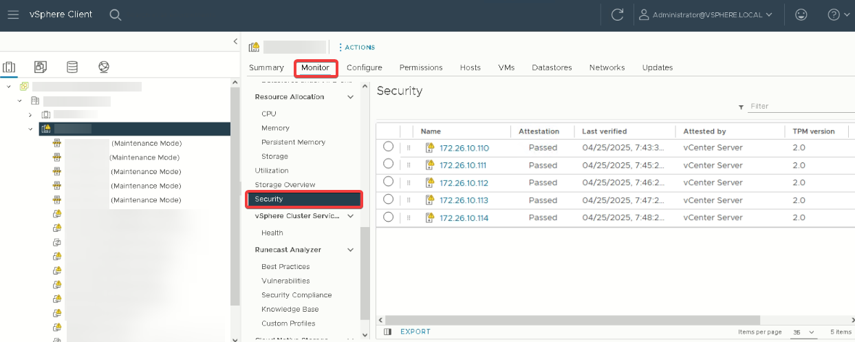Open Health under vSphere Cluster Services

(272, 233)
